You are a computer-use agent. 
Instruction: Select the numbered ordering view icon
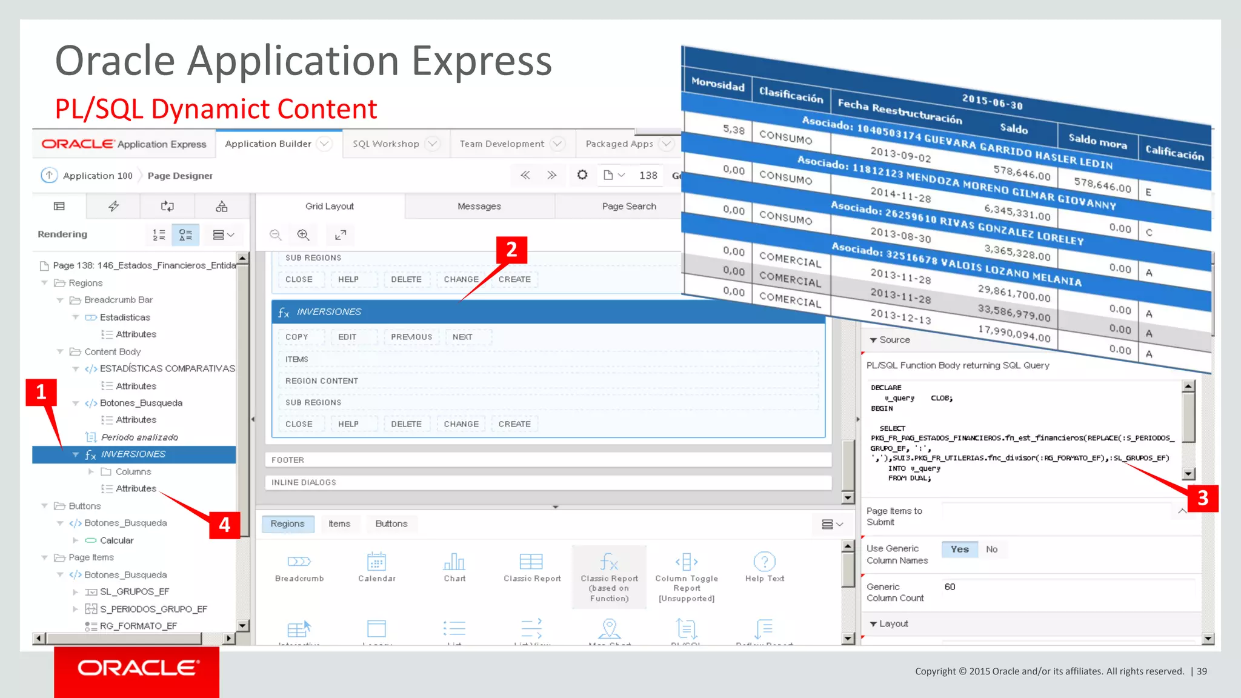(159, 234)
